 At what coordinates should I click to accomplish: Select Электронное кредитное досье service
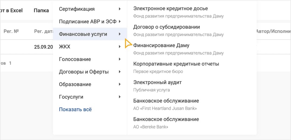tap(171, 9)
